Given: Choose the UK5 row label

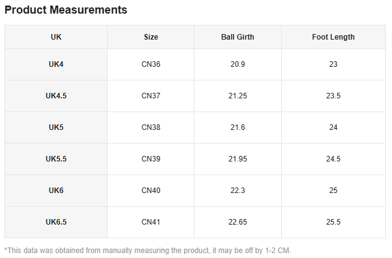Looking at the screenshot, I should point(56,127).
